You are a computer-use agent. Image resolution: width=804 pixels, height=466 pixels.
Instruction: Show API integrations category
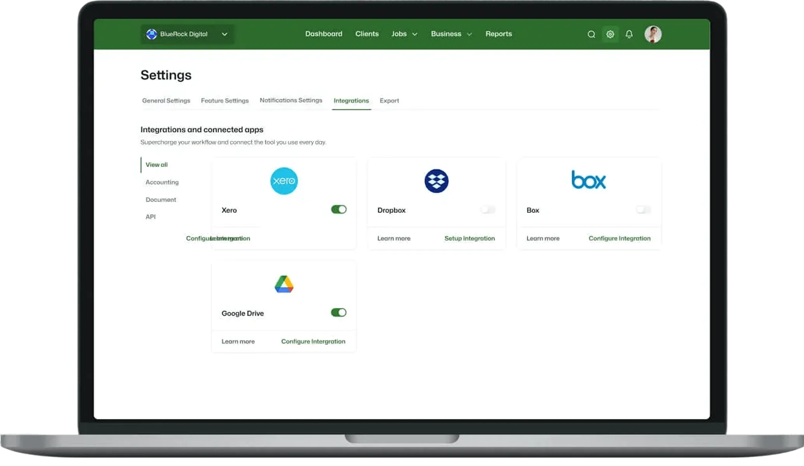[150, 217]
